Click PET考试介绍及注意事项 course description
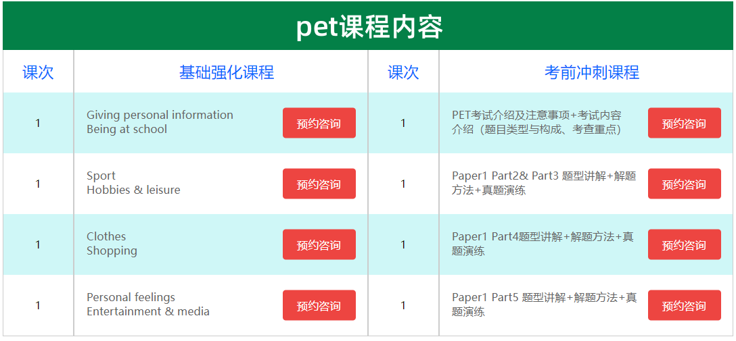The height and width of the screenshot is (341, 736). tap(537, 122)
